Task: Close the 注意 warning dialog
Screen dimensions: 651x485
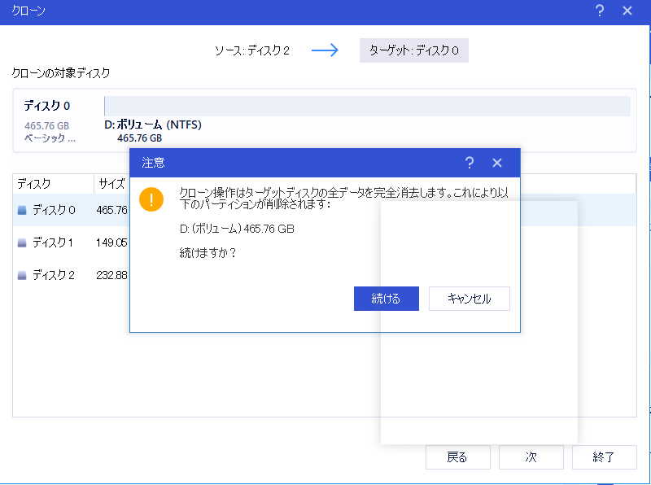Action: click(x=497, y=163)
